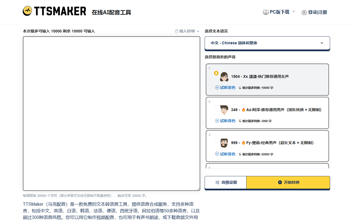Select radio button for 1504 Xx 潇潇 voice

(216, 73)
